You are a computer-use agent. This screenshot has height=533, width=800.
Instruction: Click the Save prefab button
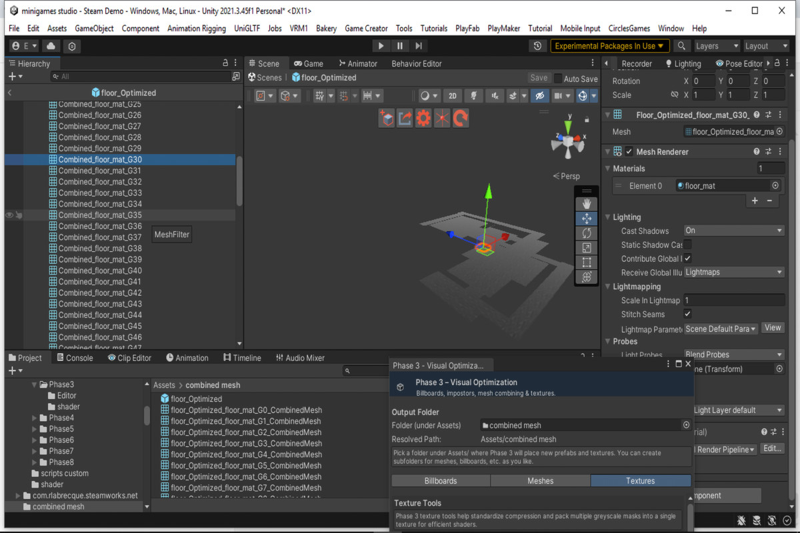(x=539, y=78)
